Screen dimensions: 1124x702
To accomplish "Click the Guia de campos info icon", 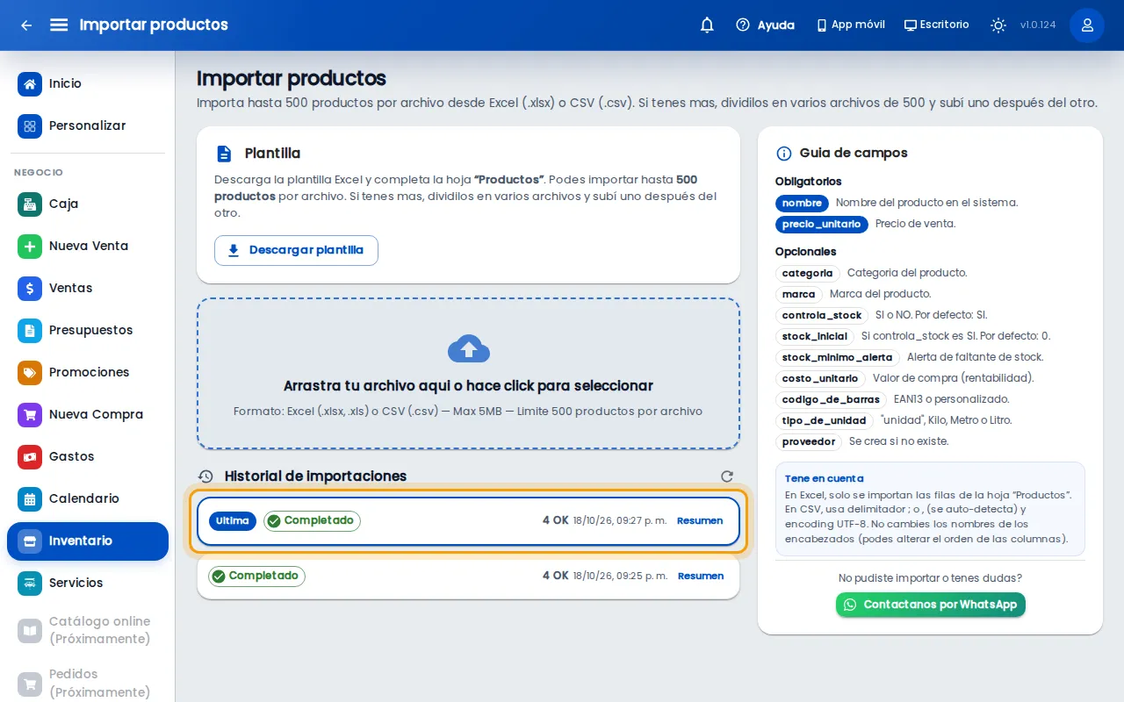I will (x=784, y=154).
